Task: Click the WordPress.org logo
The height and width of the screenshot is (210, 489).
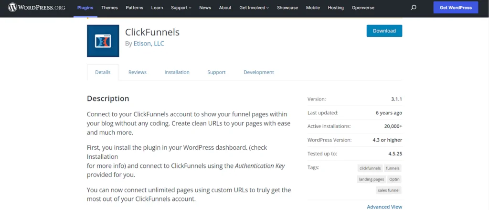Action: [36, 8]
